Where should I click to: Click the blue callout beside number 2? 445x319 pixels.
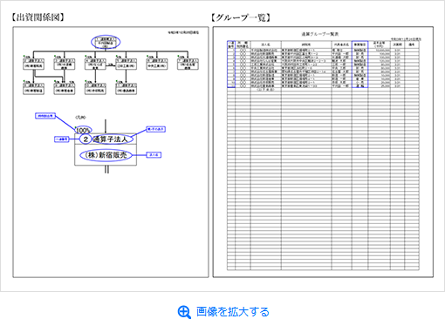click(x=62, y=139)
